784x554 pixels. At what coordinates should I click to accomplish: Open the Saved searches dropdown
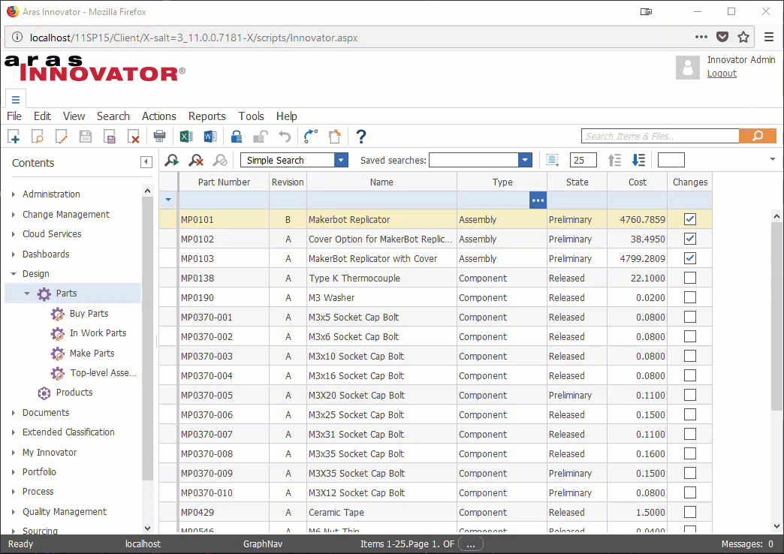(x=525, y=160)
